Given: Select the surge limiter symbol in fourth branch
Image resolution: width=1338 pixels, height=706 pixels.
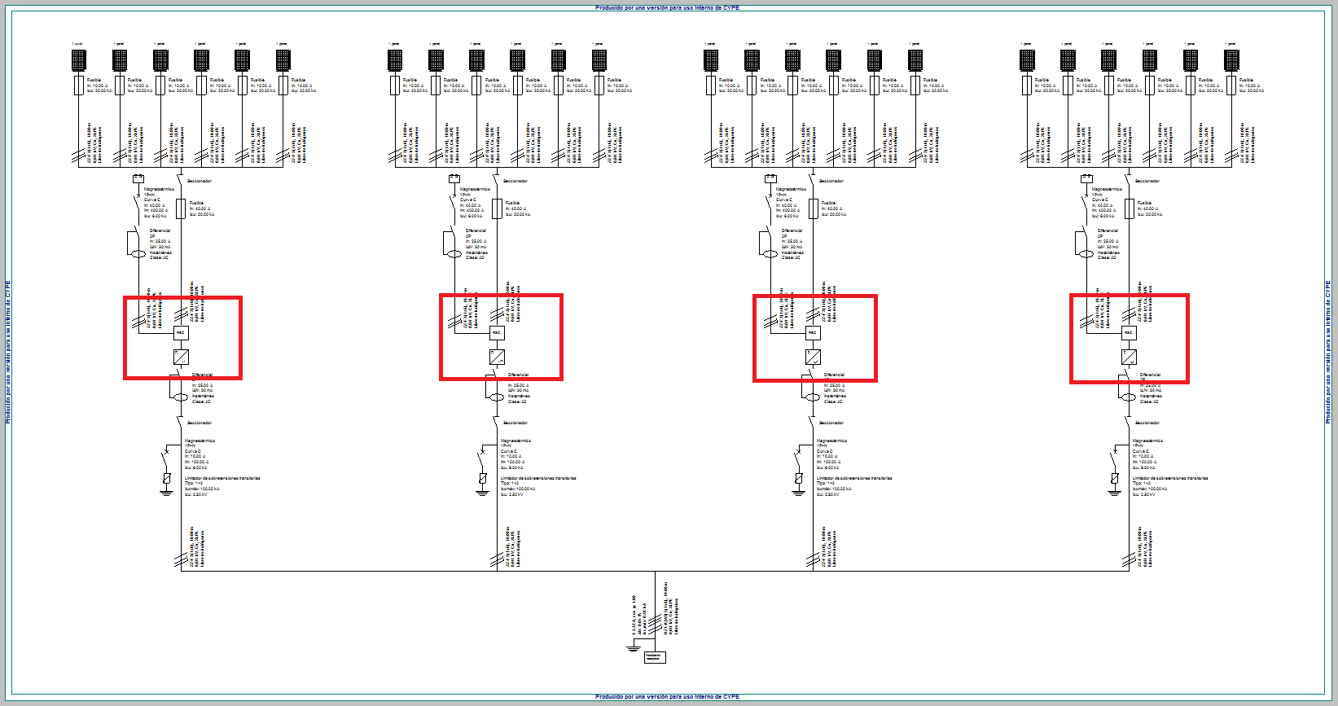Looking at the screenshot, I should tap(1115, 478).
